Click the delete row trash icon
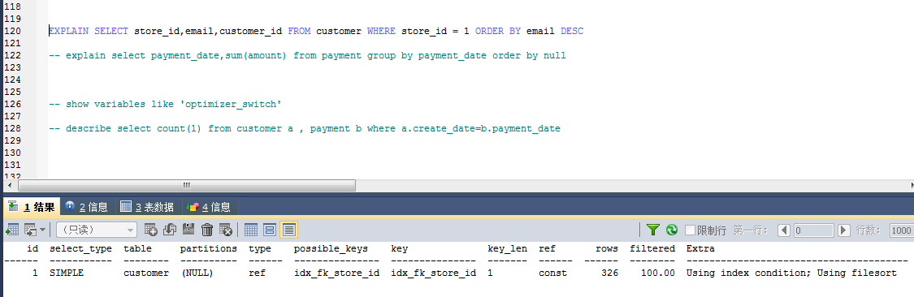914x297 pixels. point(207,230)
